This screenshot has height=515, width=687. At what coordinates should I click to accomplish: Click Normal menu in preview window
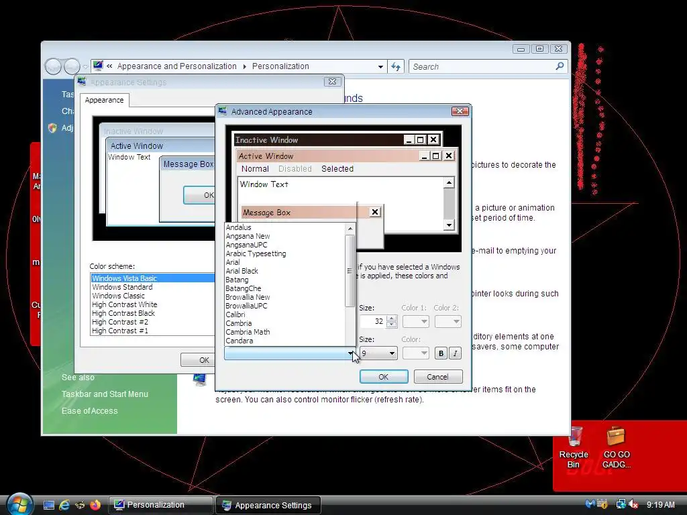(255, 168)
